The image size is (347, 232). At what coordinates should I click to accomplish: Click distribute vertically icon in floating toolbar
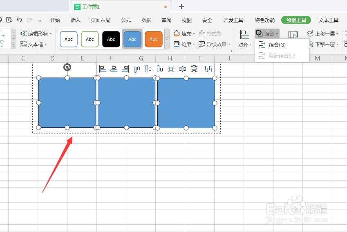pos(194,69)
